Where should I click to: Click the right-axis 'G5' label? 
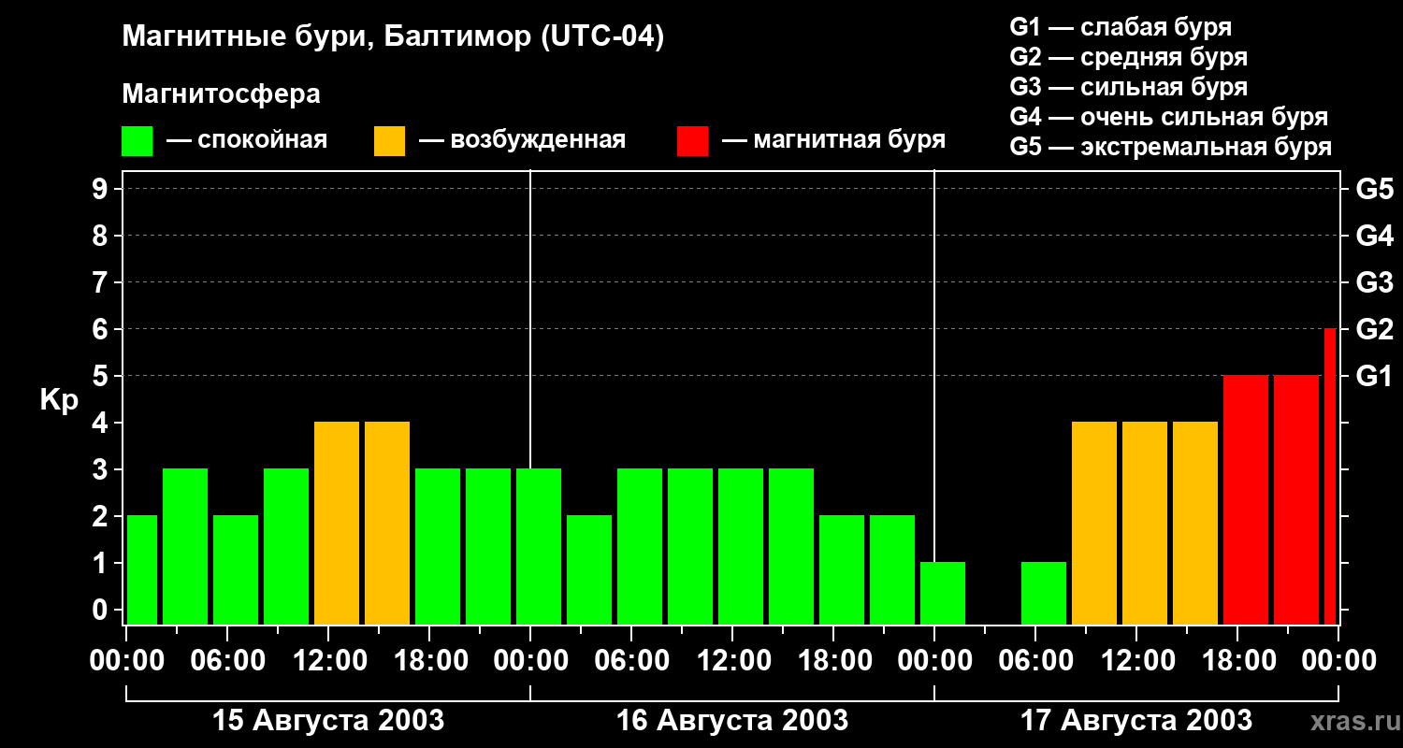pyautogui.click(x=1375, y=189)
